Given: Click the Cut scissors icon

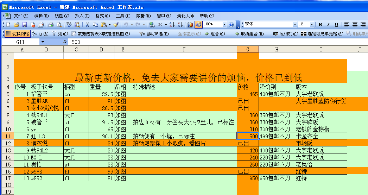Looking at the screenshot, I should coord(87,25).
